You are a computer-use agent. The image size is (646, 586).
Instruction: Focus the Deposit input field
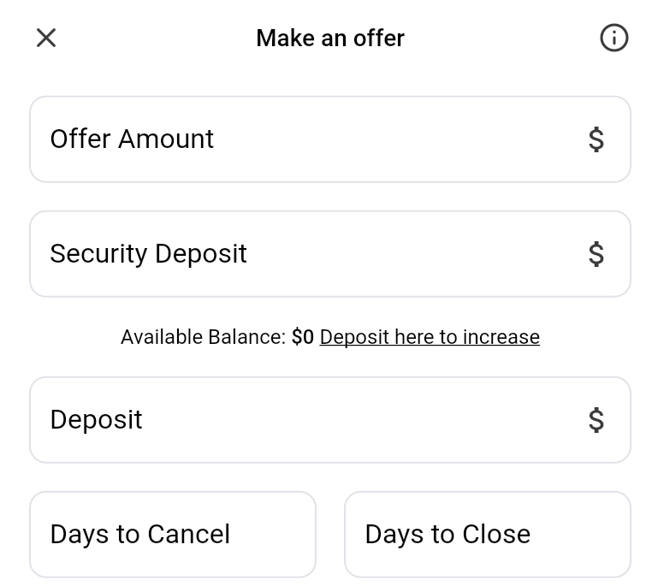tap(330, 420)
